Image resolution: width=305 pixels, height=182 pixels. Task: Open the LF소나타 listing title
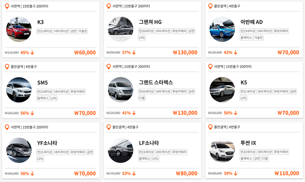149,143
